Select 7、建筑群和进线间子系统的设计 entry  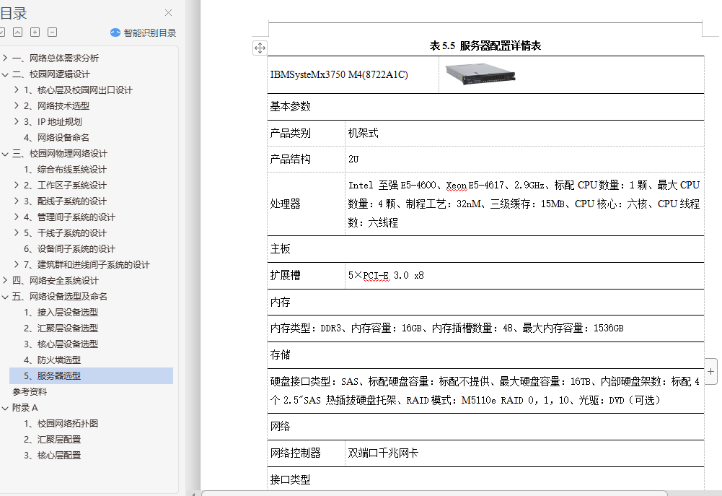coord(87,264)
